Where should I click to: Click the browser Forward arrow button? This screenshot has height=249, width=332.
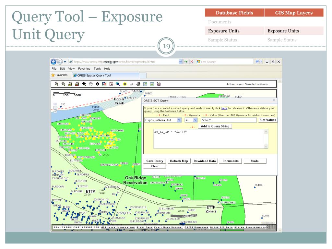[60, 62]
